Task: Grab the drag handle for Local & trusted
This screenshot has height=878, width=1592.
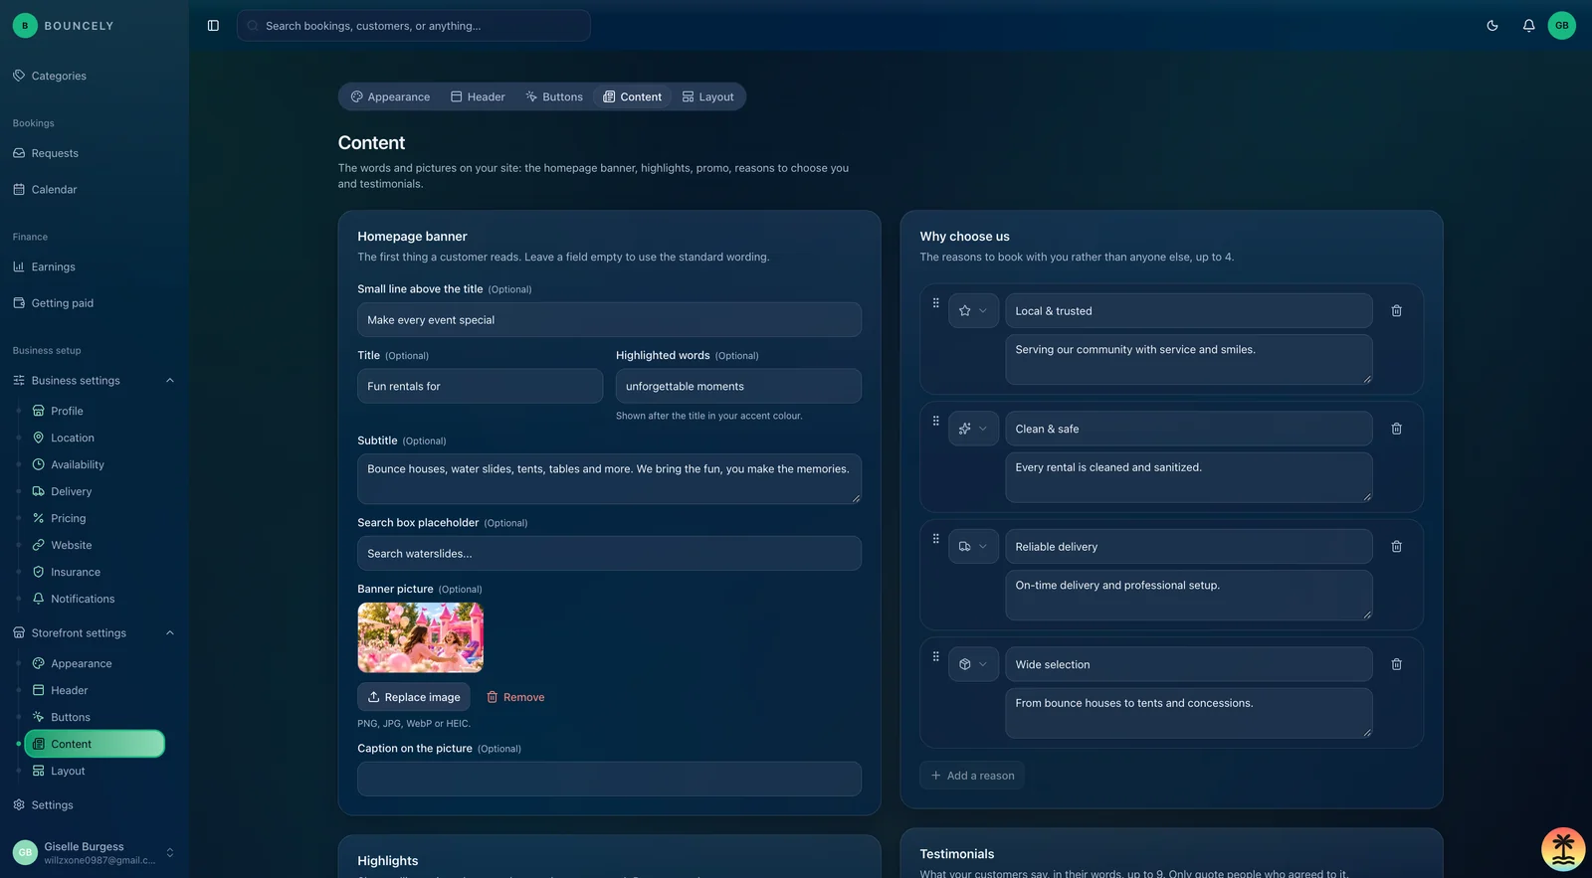Action: pyautogui.click(x=935, y=303)
